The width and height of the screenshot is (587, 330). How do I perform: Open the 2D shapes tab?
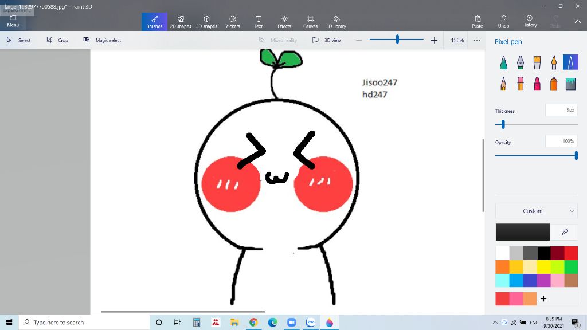[x=181, y=22]
